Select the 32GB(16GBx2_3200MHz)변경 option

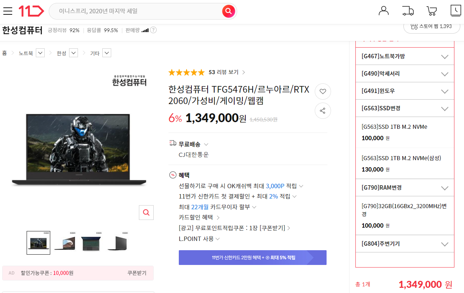coord(405,216)
